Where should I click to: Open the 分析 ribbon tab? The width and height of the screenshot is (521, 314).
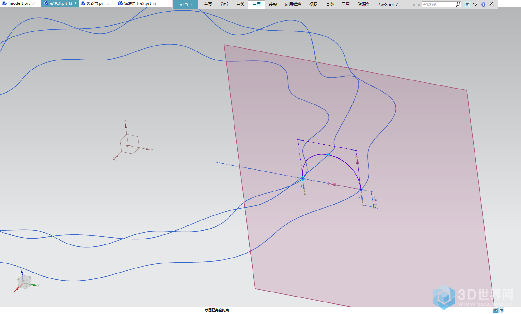(x=224, y=4)
